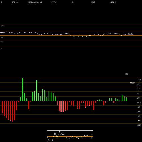Viewport: 142px width, 142px height.
Task: Click MR axis label 60 on right
Action: (x=139, y=89)
